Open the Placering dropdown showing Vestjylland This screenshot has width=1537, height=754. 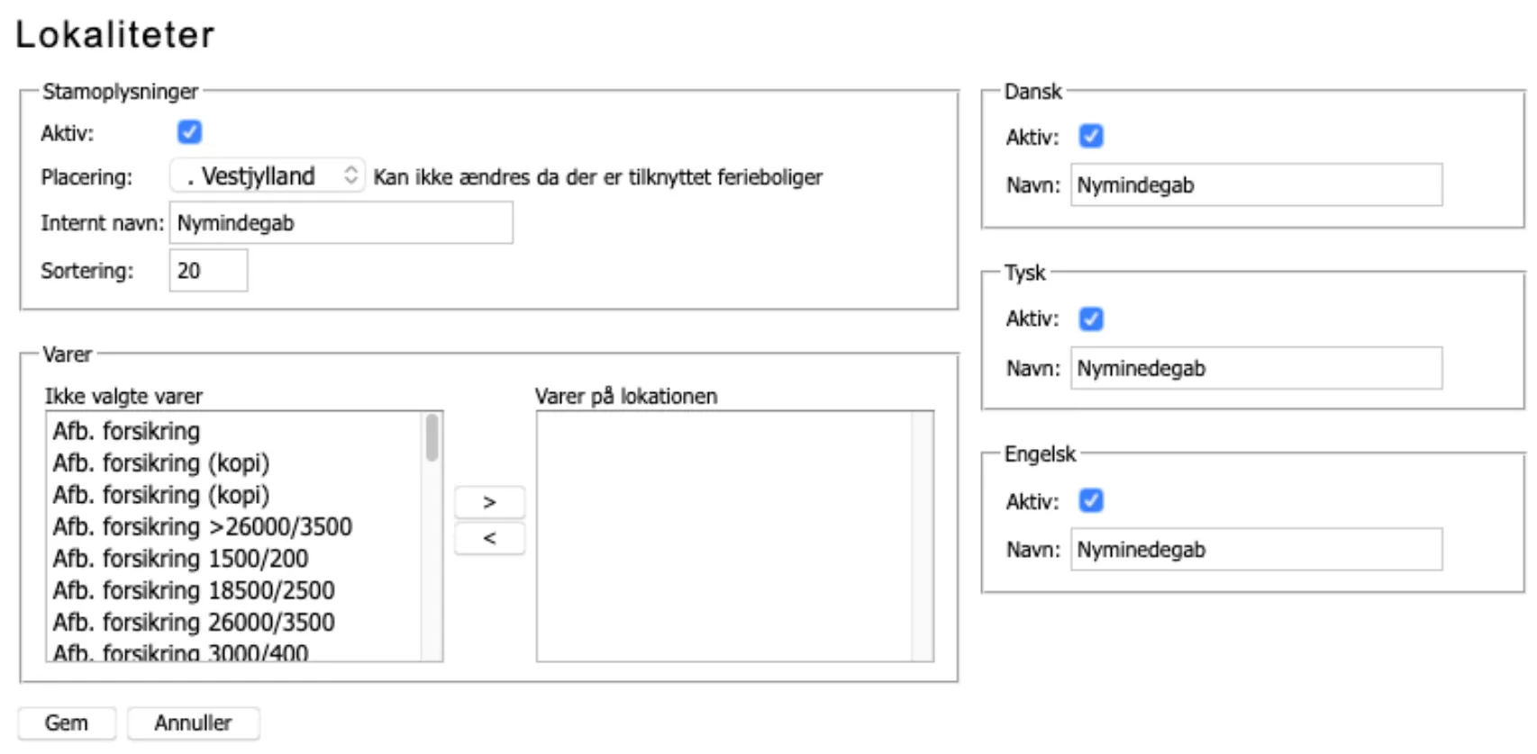[x=267, y=176]
